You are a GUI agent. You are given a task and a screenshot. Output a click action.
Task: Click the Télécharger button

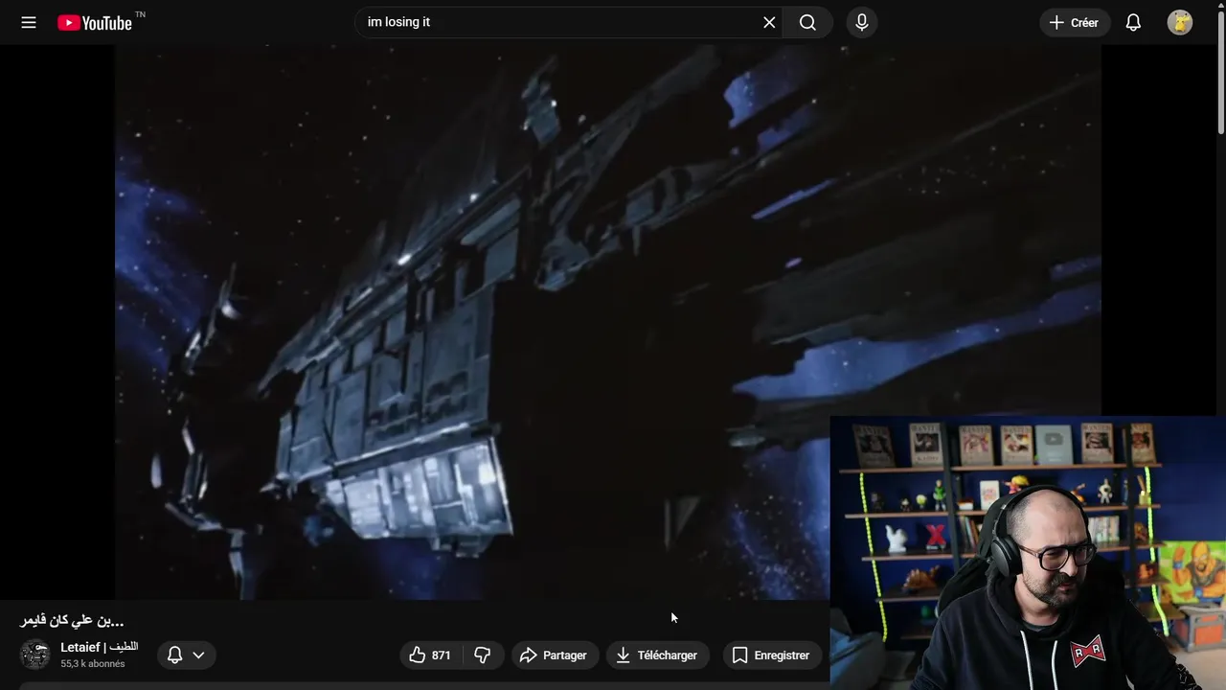pyautogui.click(x=658, y=655)
